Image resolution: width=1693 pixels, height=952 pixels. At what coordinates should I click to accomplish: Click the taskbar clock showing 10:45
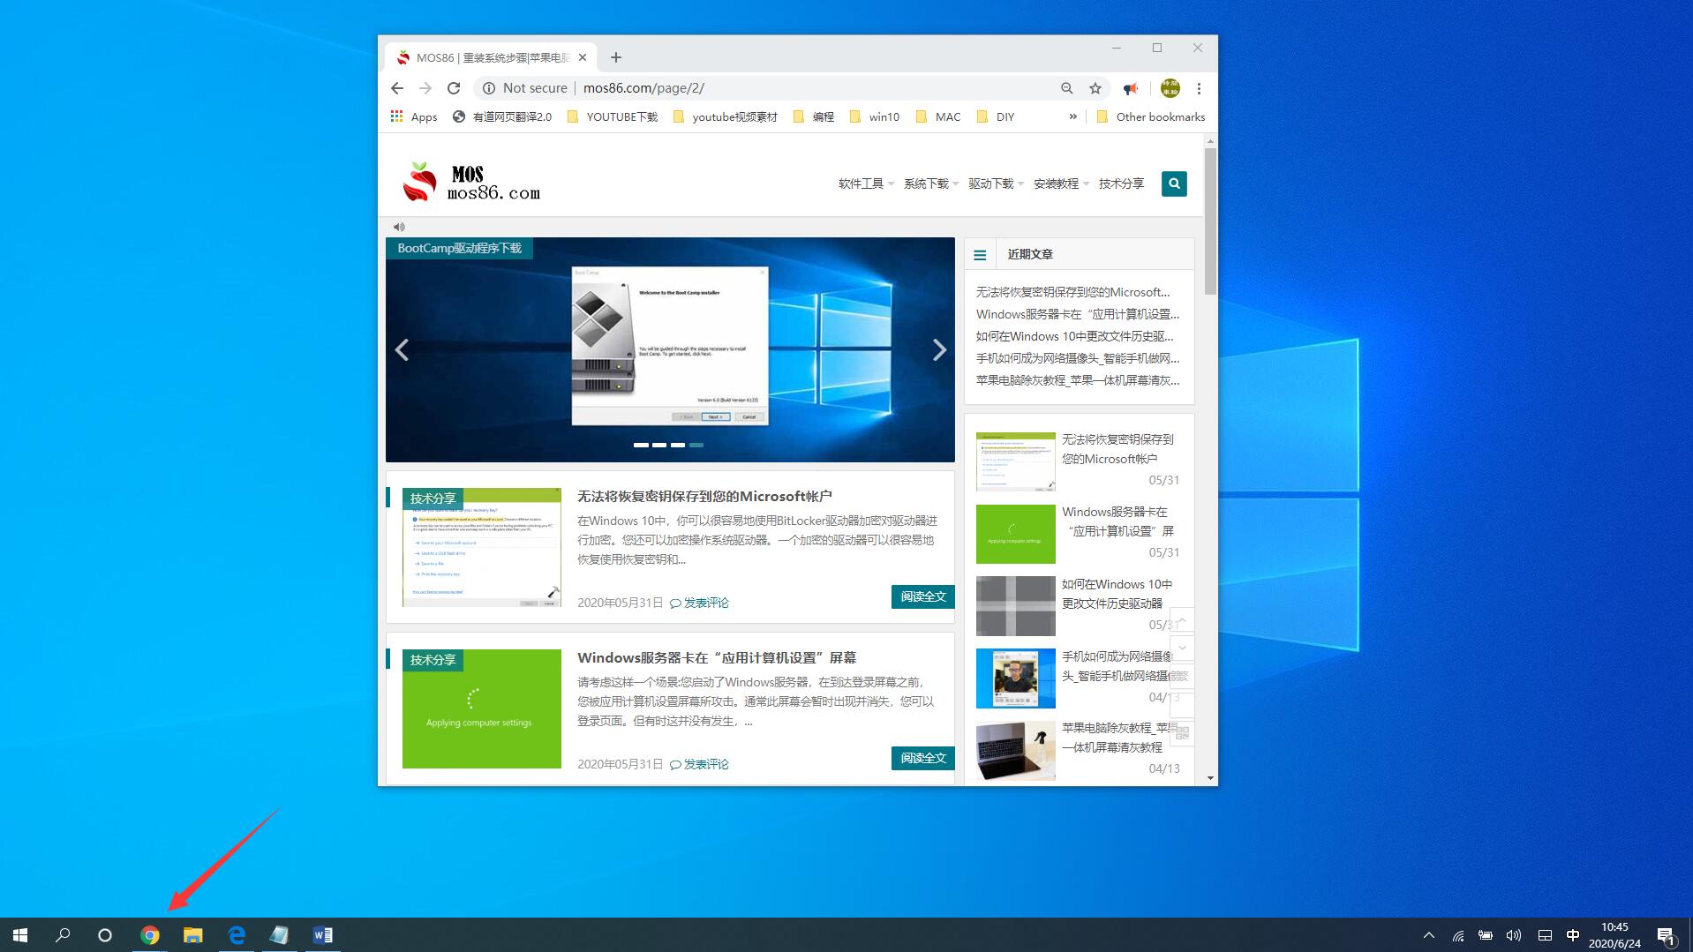pos(1614,935)
